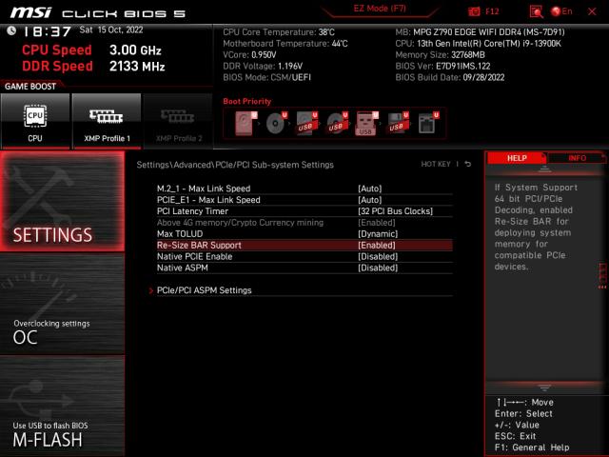Click the GAME BOOST label

[30, 87]
